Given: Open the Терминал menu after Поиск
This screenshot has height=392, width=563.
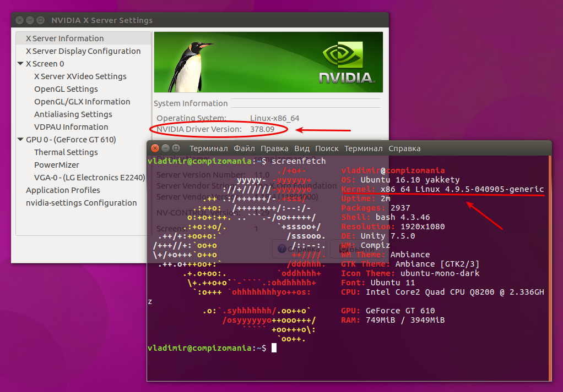Looking at the screenshot, I should (x=364, y=148).
